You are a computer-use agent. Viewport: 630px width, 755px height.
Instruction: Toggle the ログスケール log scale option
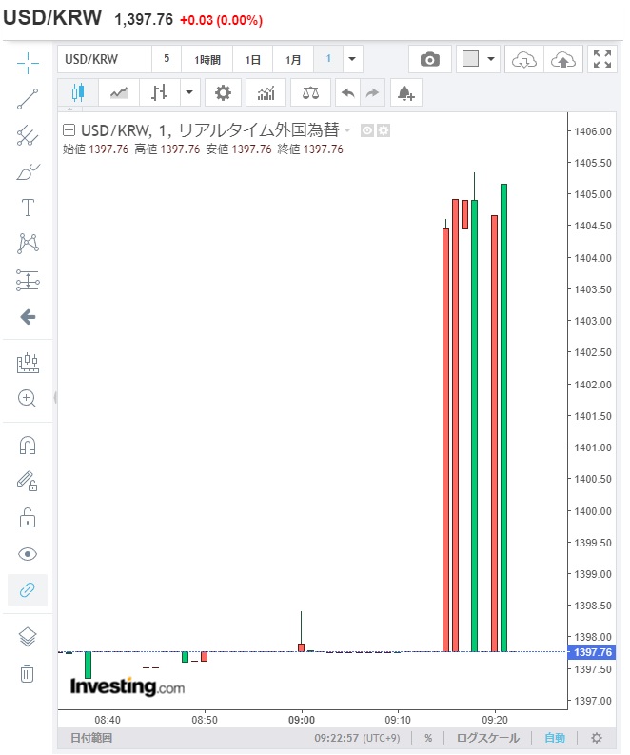488,738
